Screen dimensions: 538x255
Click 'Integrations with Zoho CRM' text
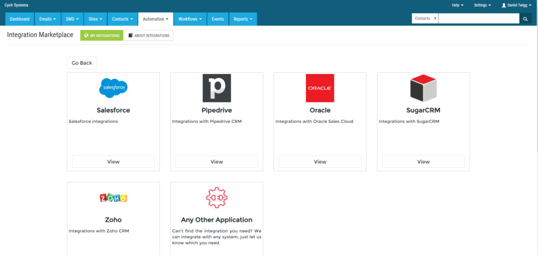(99, 231)
